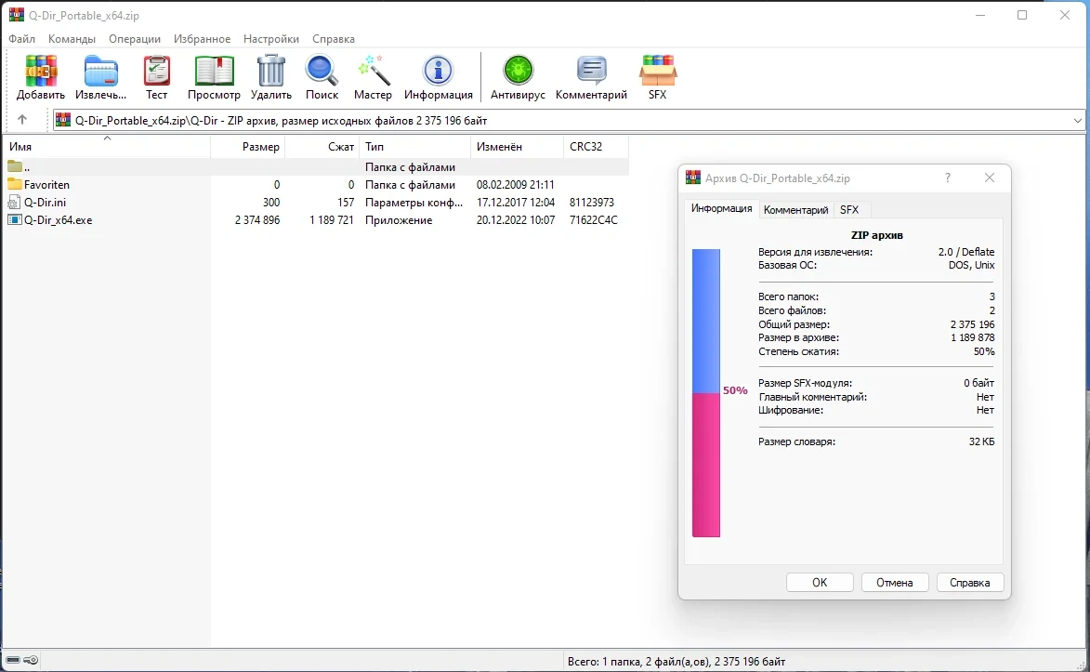Sort by the Сжат column header
Screen dimensions: 1090x672
[x=322, y=147]
